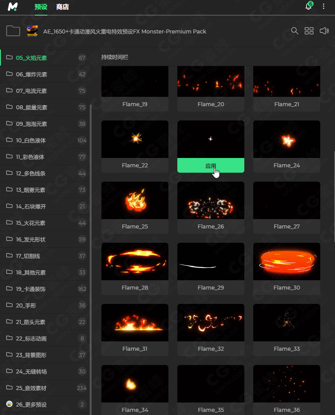The width and height of the screenshot is (335, 415).
Task: Select the Flame_19 preset thumbnail
Action: (135, 81)
